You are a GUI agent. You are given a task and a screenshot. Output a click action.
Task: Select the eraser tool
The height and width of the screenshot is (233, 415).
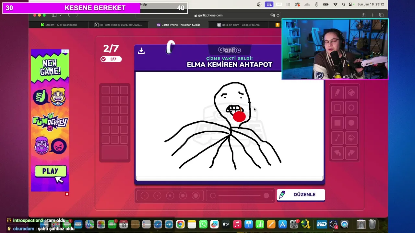[351, 93]
